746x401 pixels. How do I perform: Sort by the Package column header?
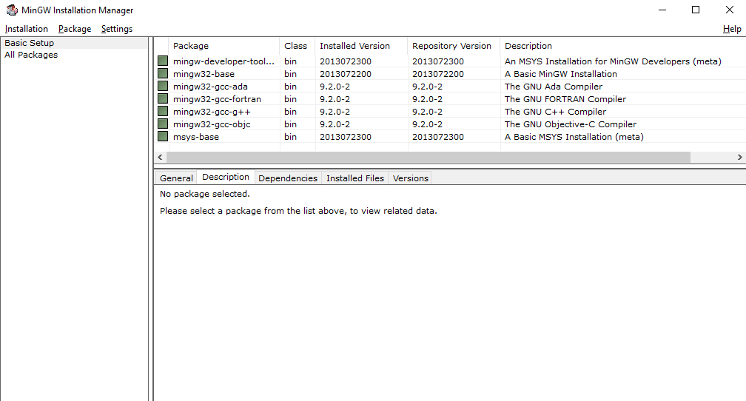224,46
